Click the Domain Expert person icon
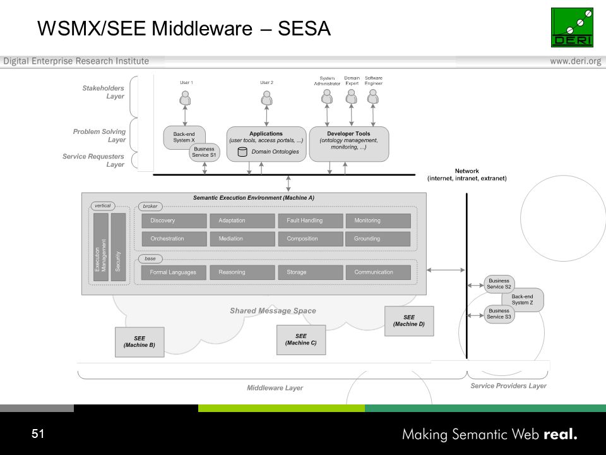The height and width of the screenshot is (455, 606). 352,97
